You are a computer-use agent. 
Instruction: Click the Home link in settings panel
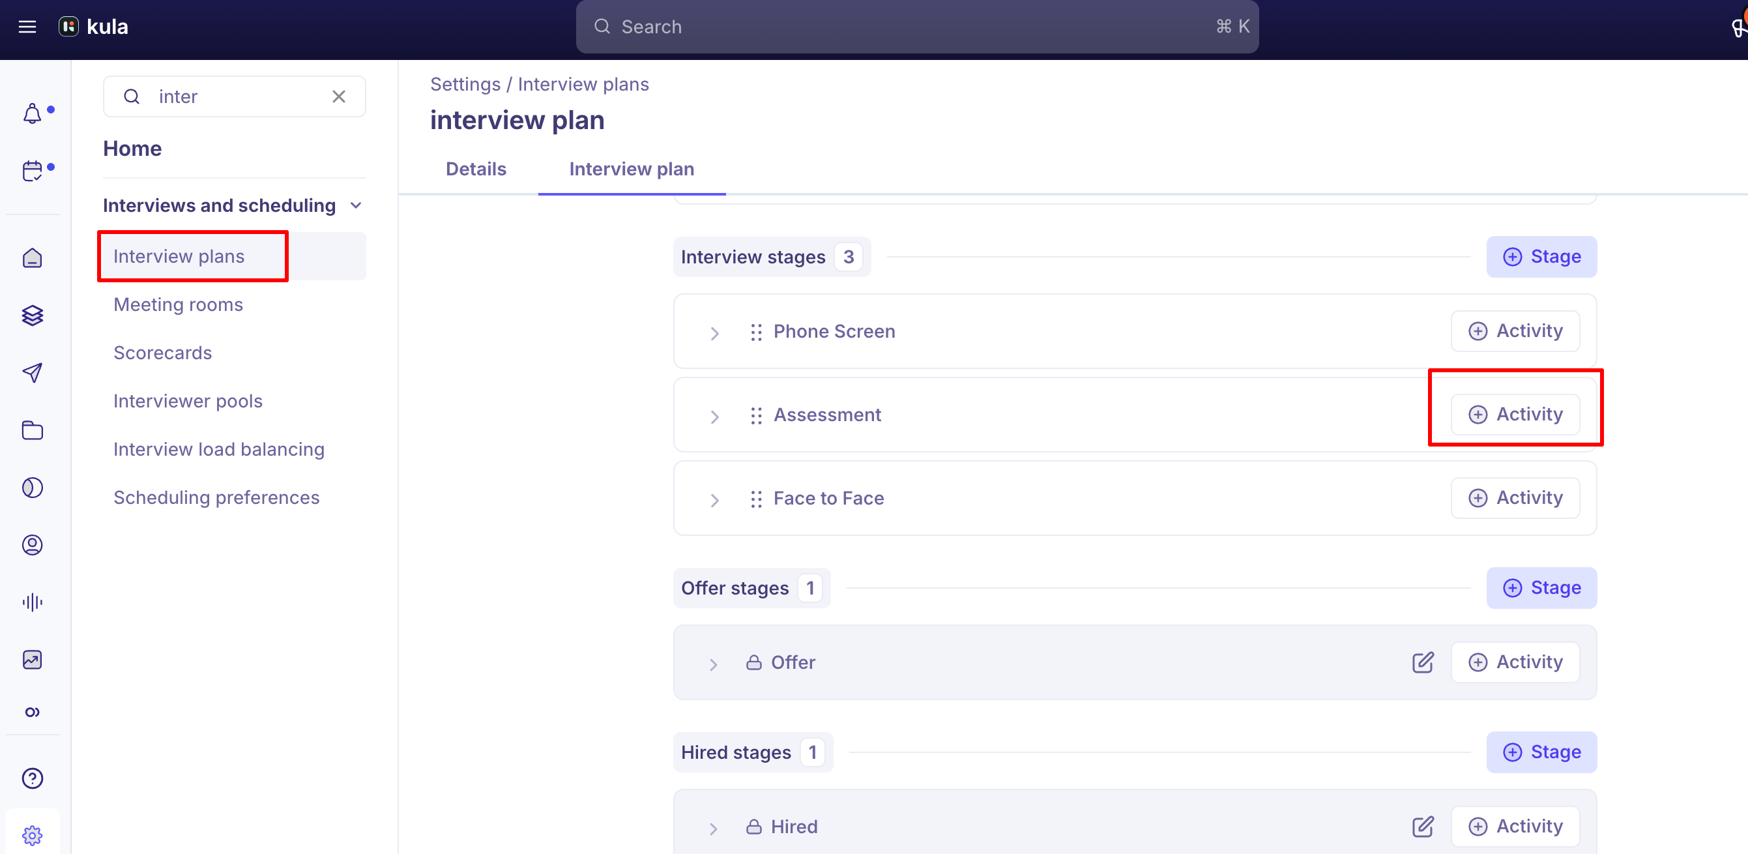[132, 148]
